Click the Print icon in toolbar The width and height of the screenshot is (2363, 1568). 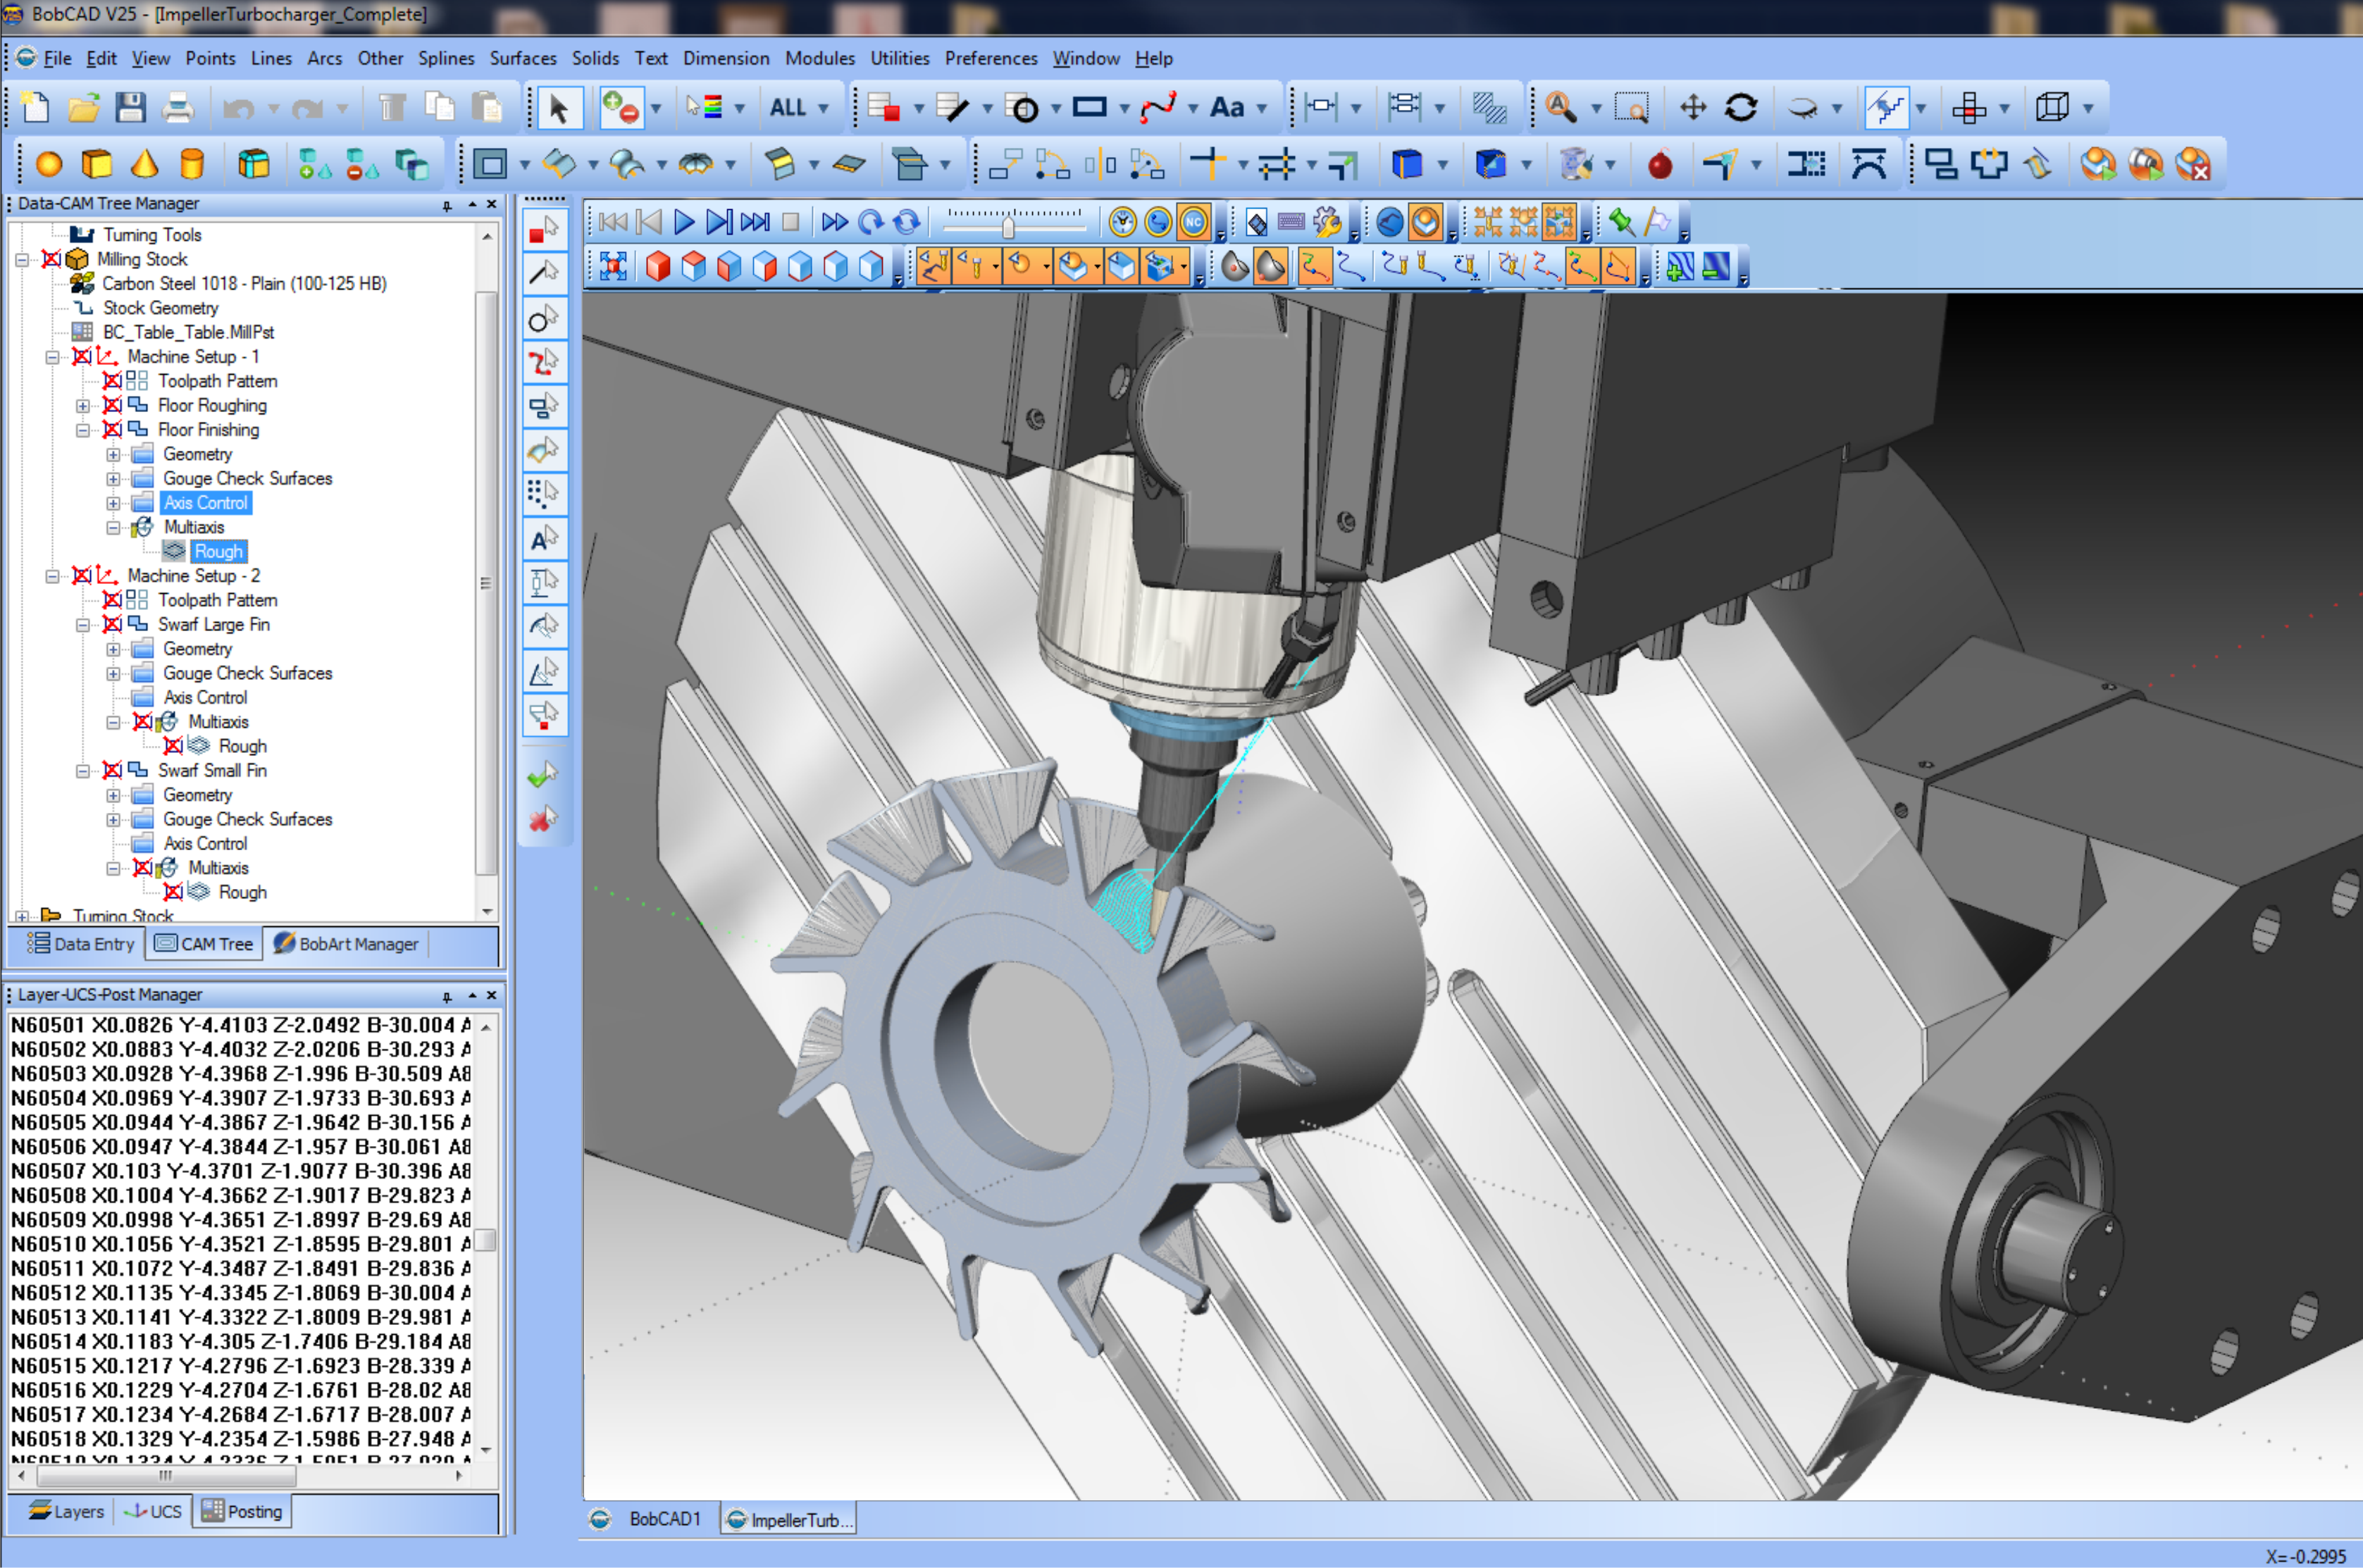pos(178,107)
